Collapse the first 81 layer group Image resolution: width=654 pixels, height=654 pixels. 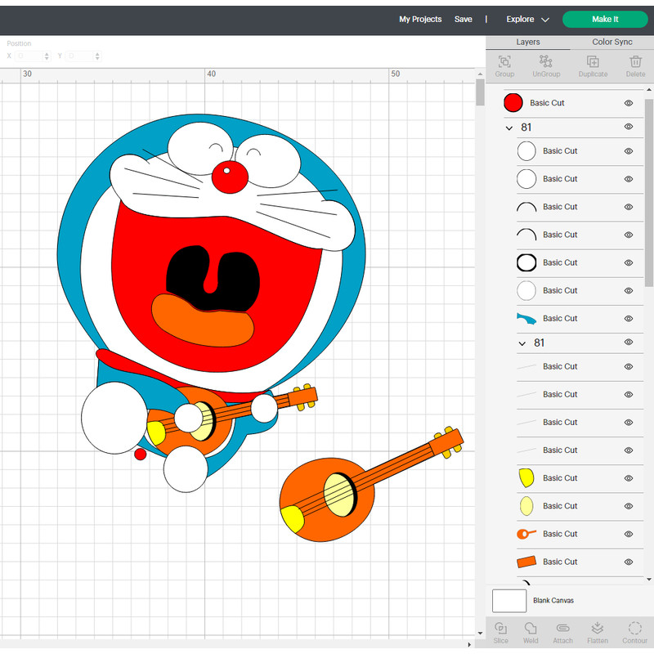[509, 128]
